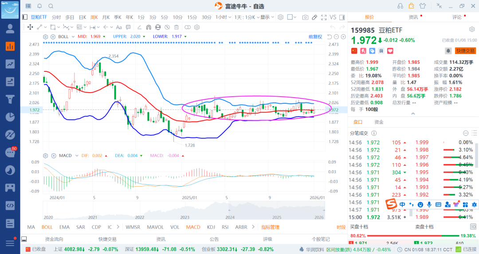This screenshot has width=479, height=254.
Task: Switch to 月K chart period
Action: [x=106, y=17]
